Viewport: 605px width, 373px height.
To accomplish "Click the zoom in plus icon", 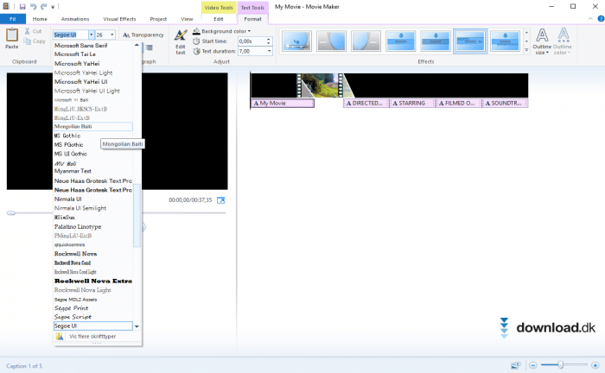I will click(x=595, y=365).
